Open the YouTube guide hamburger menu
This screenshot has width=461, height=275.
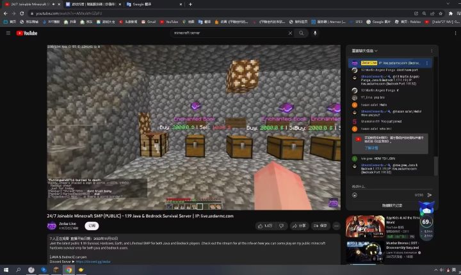click(x=8, y=33)
